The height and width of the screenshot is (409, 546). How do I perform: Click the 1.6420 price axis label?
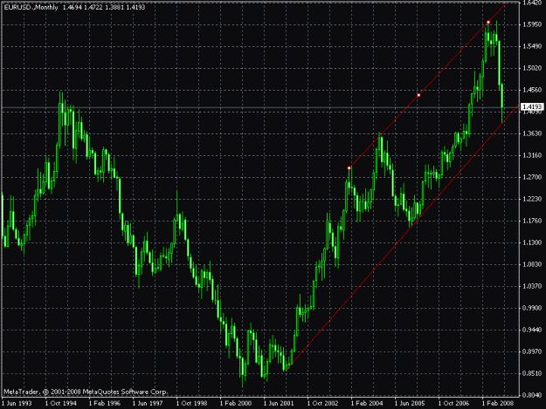[x=532, y=3]
